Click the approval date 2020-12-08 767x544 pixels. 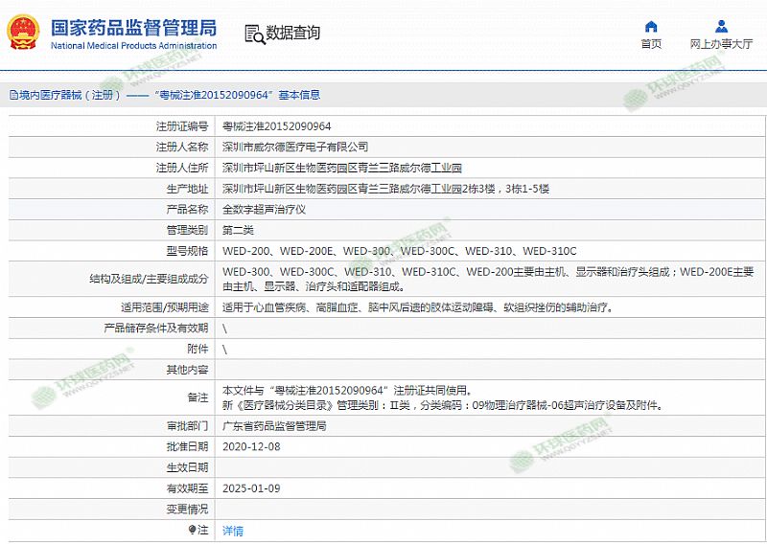point(251,446)
